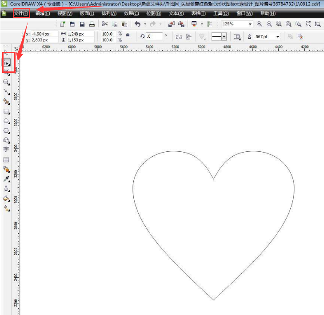The width and height of the screenshot is (324, 315).
Task: Zoom to page height
Action: [x=318, y=24]
